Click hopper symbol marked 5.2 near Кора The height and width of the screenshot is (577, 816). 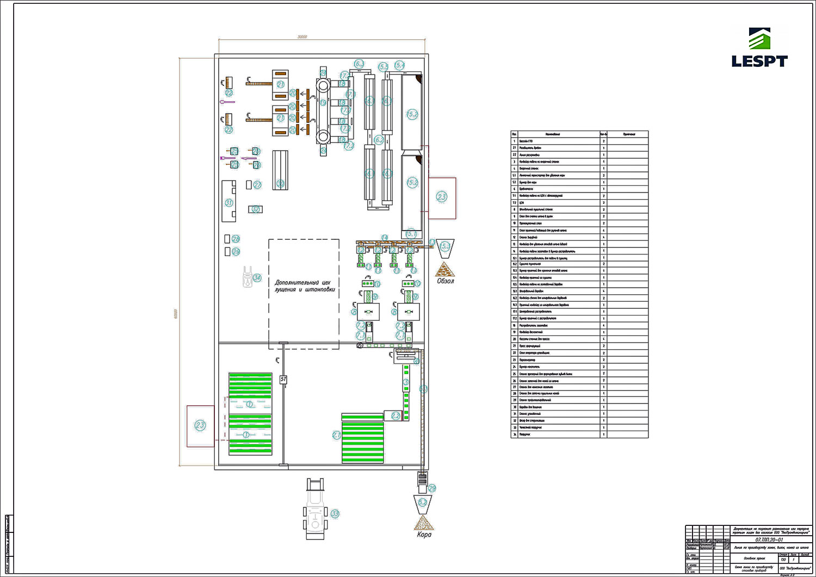click(x=423, y=503)
